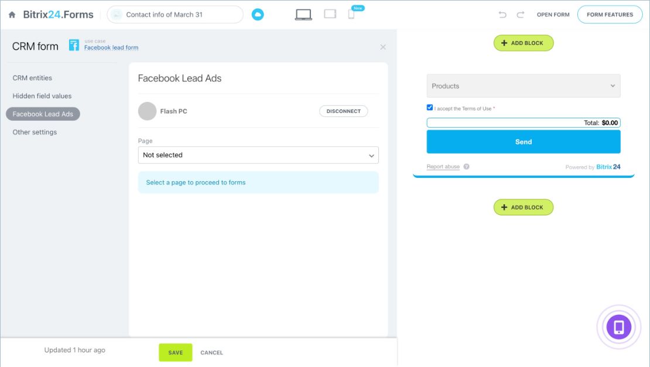The image size is (650, 367).
Task: Edit the form name field
Action: (x=175, y=15)
